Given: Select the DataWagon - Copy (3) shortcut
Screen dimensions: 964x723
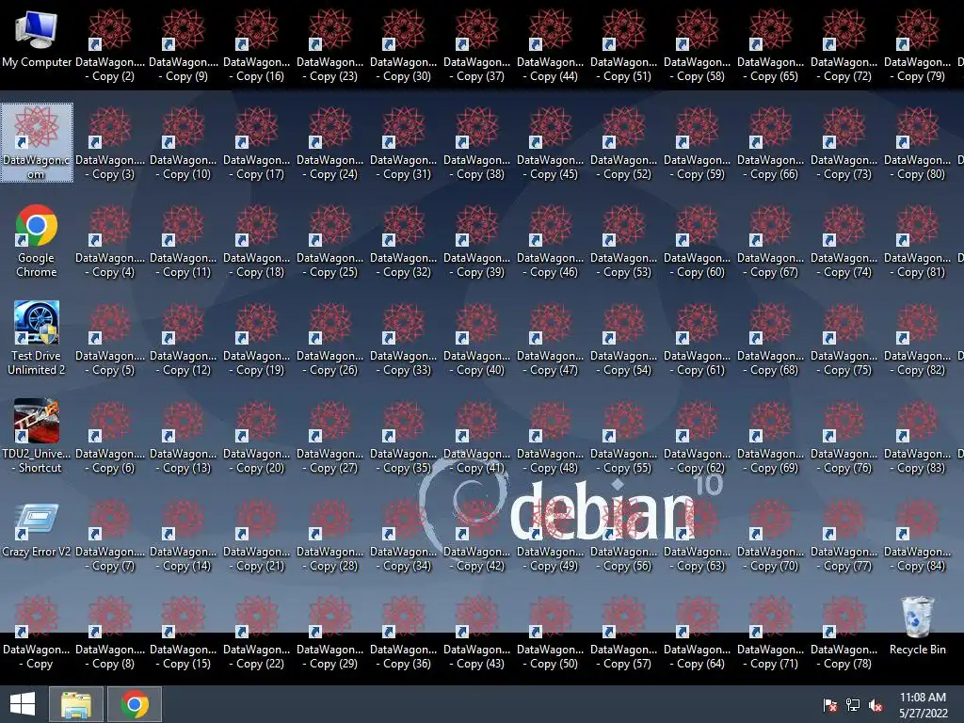Looking at the screenshot, I should [x=110, y=143].
